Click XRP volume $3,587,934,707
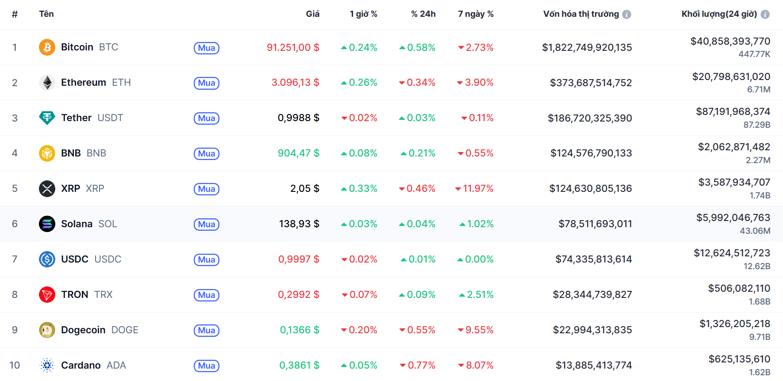Image resolution: width=783 pixels, height=381 pixels. [734, 183]
